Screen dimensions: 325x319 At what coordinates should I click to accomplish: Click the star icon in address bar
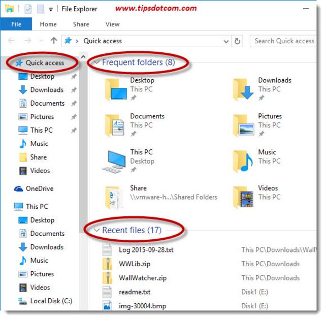[x=68, y=41]
